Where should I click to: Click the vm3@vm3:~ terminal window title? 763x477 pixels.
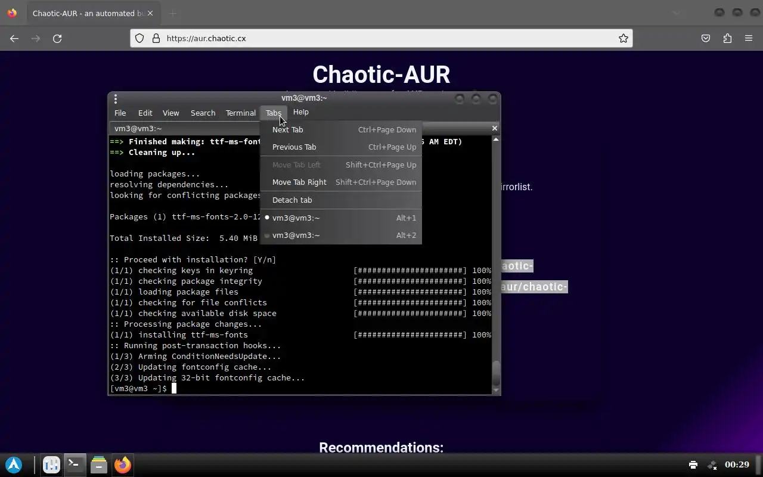point(304,98)
